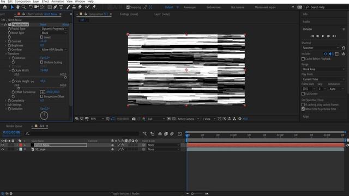Viewport: 349px width, 196px height.
Task: Open the Graph Editor in timeline
Action: tap(179, 133)
